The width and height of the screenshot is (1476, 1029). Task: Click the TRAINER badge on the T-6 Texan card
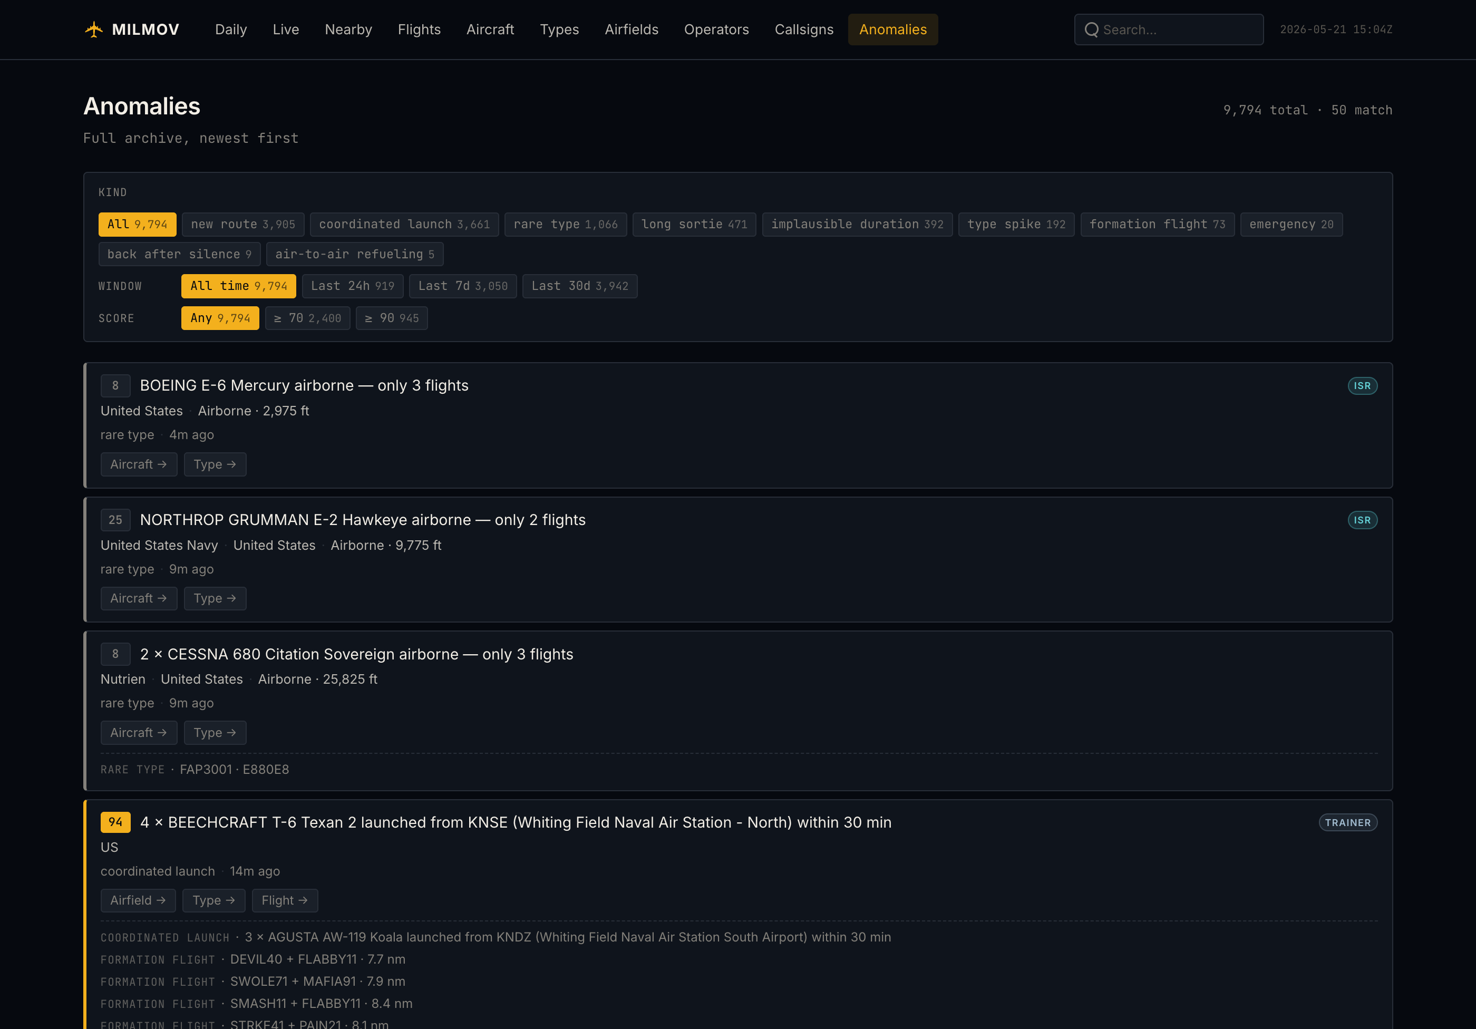tap(1348, 823)
